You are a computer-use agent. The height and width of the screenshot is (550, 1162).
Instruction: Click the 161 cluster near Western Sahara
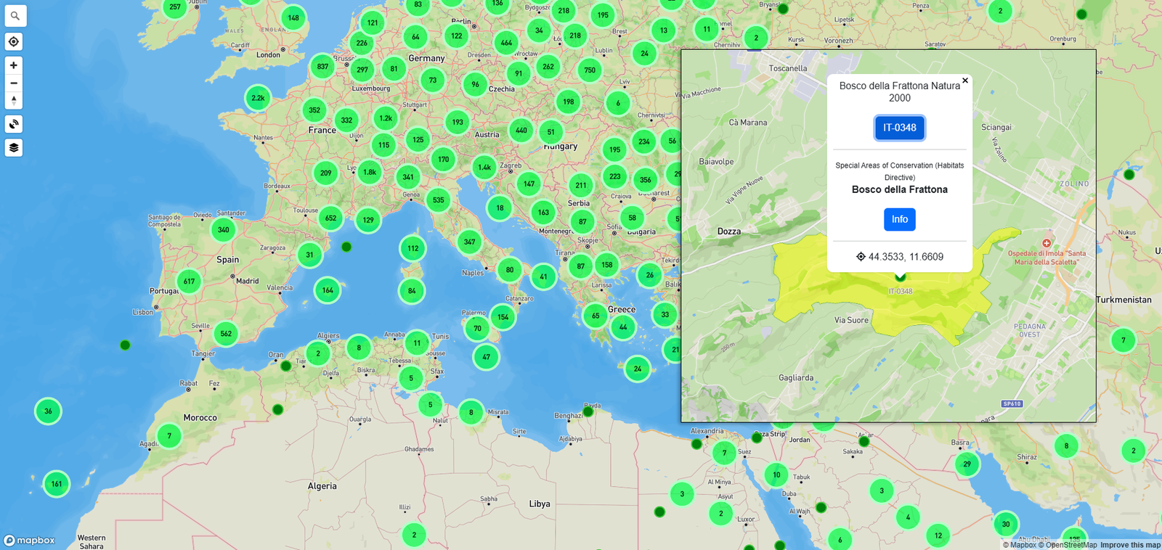(x=57, y=484)
